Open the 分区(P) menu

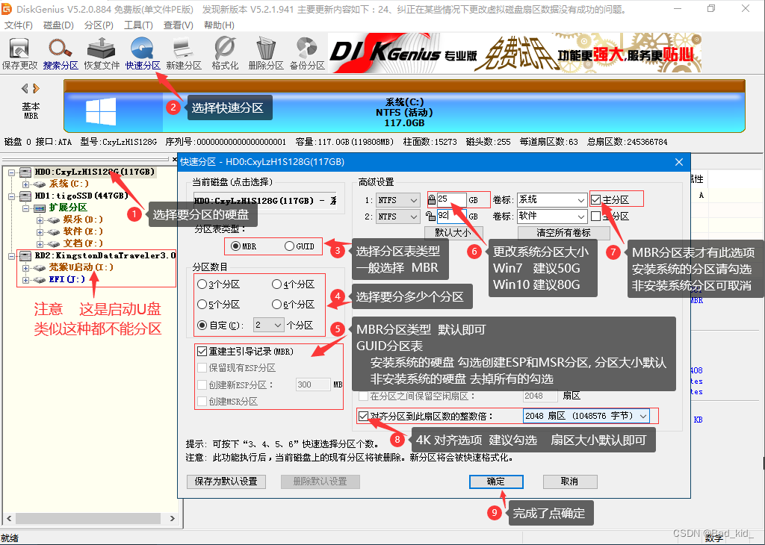point(99,25)
